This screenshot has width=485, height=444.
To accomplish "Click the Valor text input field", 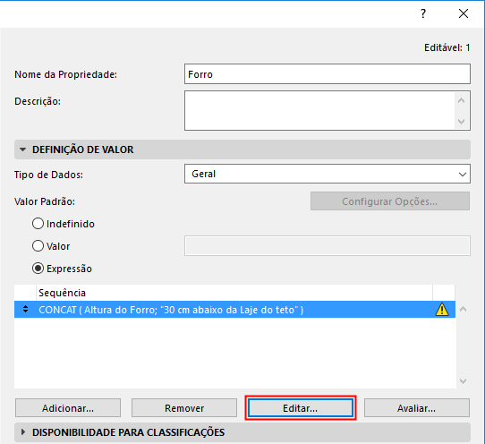I will (x=328, y=246).
